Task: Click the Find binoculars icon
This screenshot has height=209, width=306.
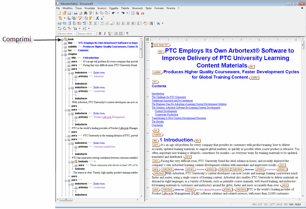Action: [85, 13]
